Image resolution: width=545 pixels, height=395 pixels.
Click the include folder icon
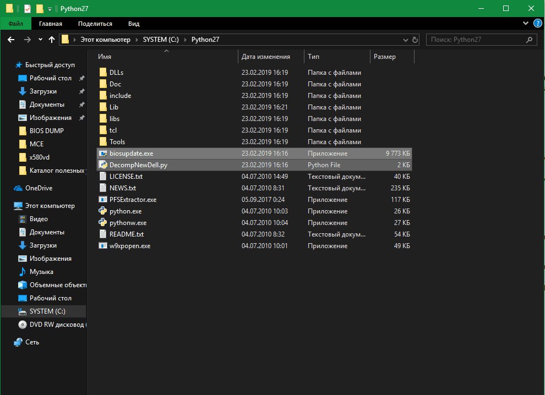point(103,95)
